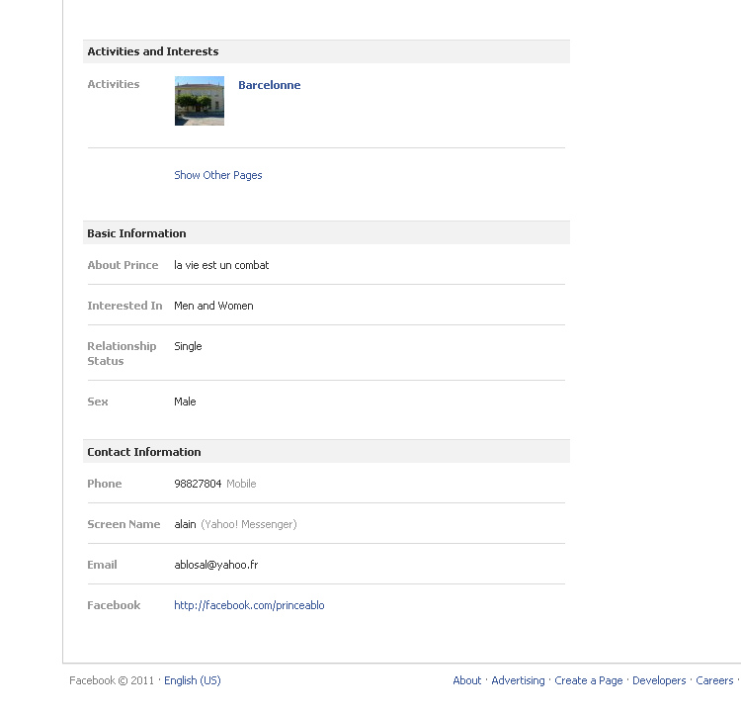741x715 pixels.
Task: Click the Activities and Interests section header
Action: 153,52
